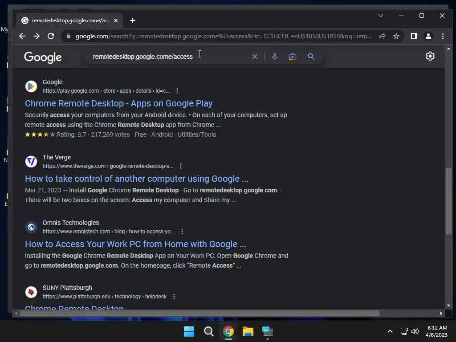Open theverge.com result URL
The width and height of the screenshot is (456, 342).
click(x=108, y=166)
